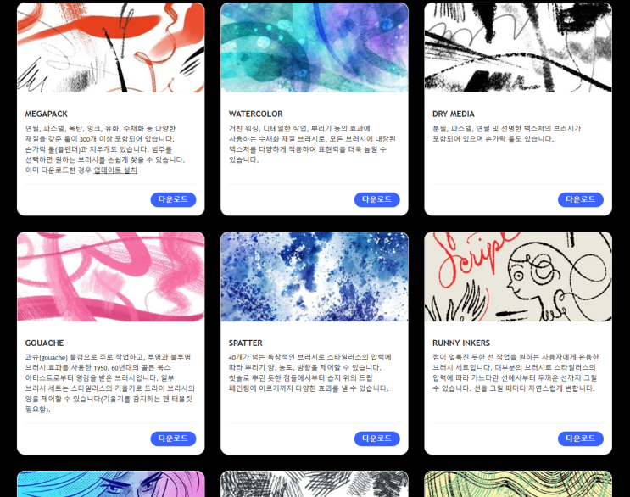The height and width of the screenshot is (497, 630).
Task: Click the Dry Media charcoal preview image
Action: click(x=518, y=47)
